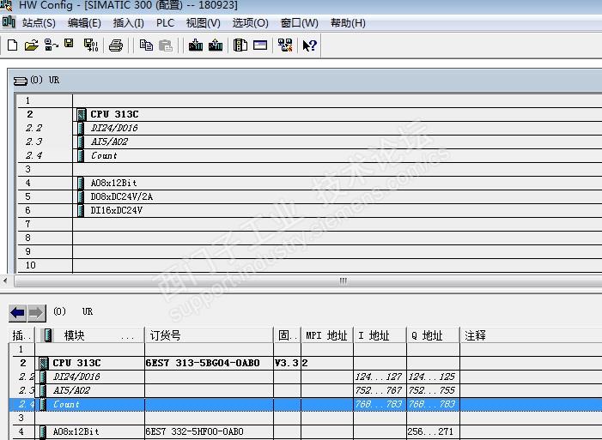Select DI16xDC24V module in slot 6

(x=116, y=211)
